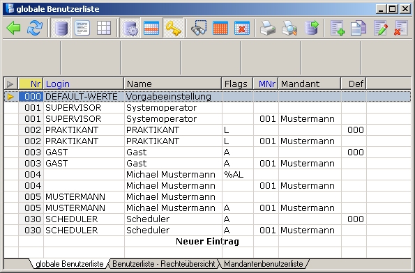Viewport: 415px width, 273px height.
Task: Click the Flags column header
Action: point(237,84)
